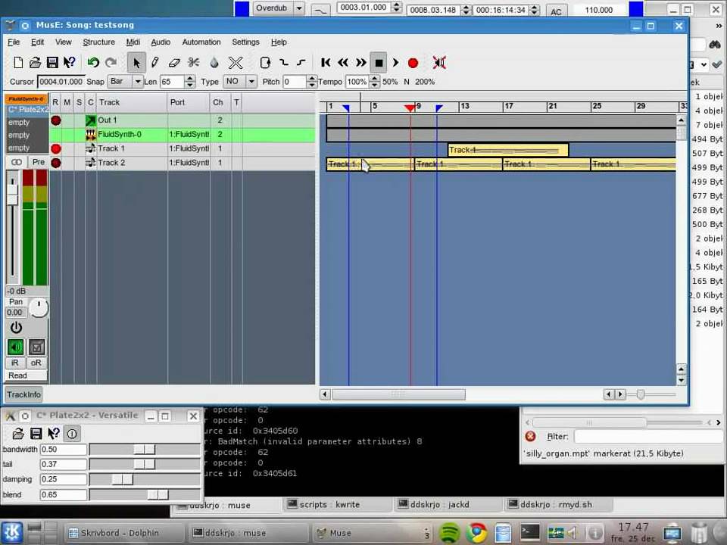The height and width of the screenshot is (545, 727).
Task: Open the Audio menu
Action: pyautogui.click(x=161, y=42)
